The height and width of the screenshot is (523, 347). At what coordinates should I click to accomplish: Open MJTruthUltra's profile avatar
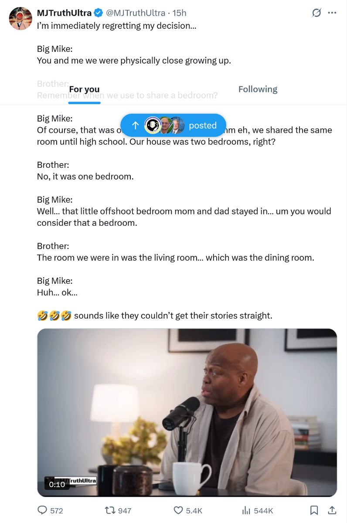coord(20,18)
